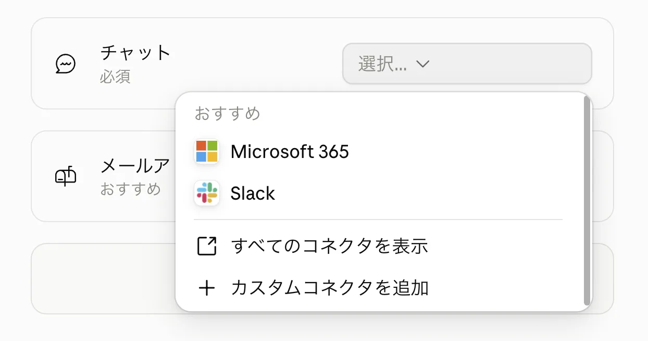Screen dimensions: 648x341
Task: Click the チャット row title
Action: (135, 53)
